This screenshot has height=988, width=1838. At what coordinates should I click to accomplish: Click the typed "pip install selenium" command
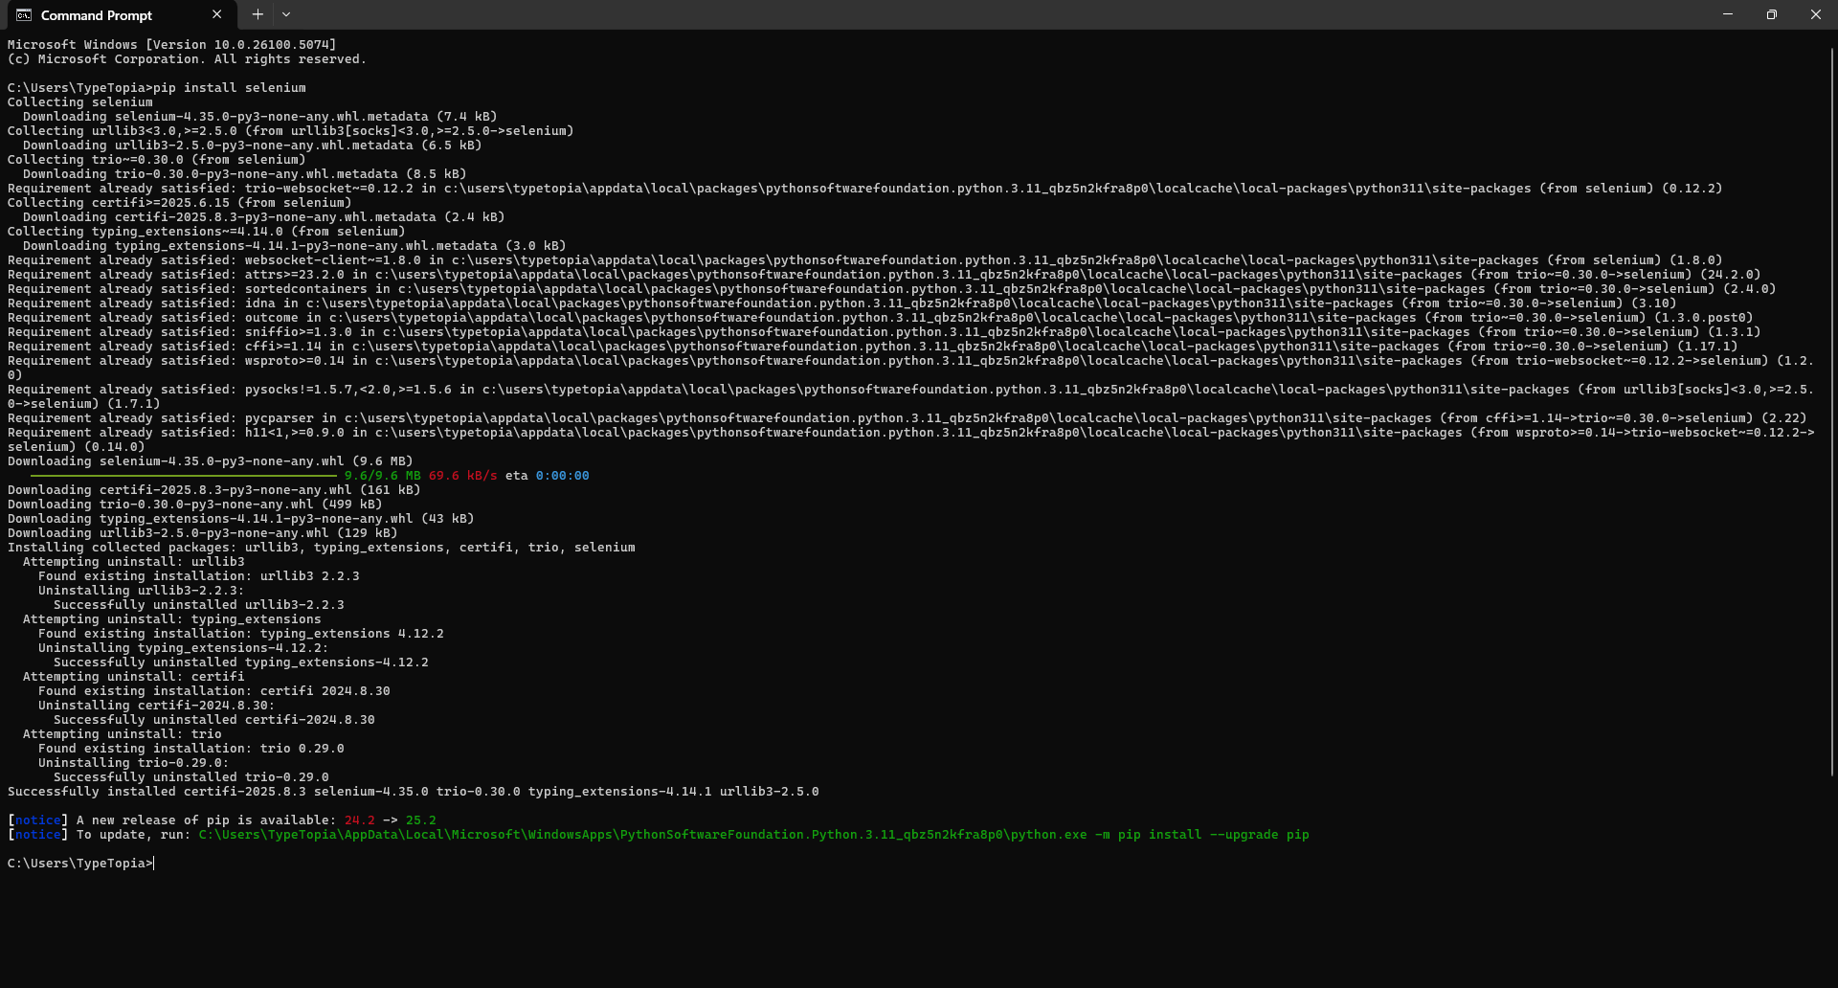[230, 88]
